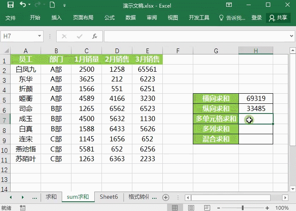Click the fx Insert Function icon
The image size is (296, 211).
(x=95, y=36)
